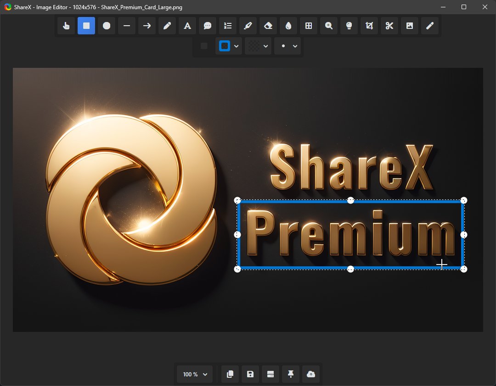
Task: Activate the Eraser tool
Action: (268, 26)
